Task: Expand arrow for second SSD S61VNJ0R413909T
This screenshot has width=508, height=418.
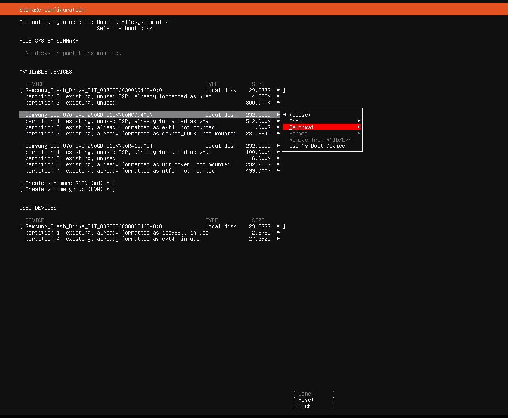Action: pos(278,146)
